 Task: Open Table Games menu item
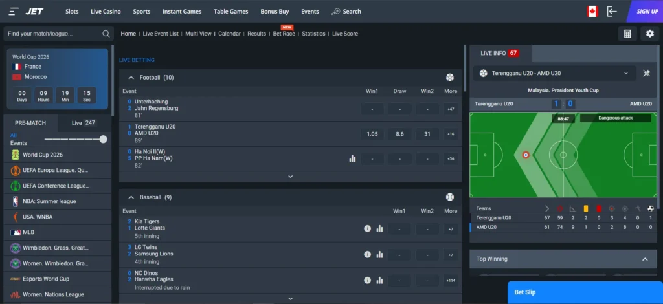[x=231, y=12]
